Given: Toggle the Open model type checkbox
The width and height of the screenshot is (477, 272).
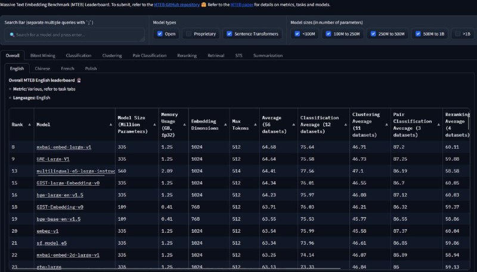Looking at the screenshot, I should coord(160,34).
